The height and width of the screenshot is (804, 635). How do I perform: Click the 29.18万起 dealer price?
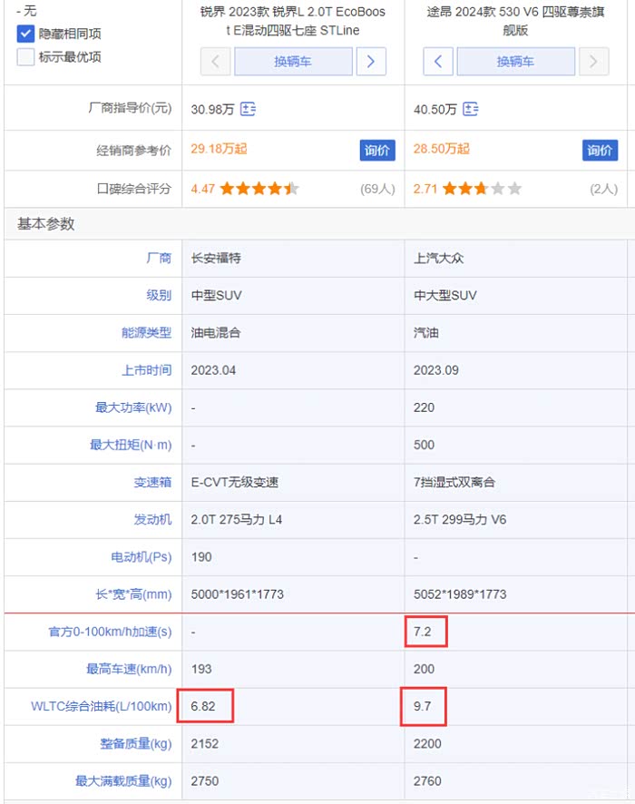(219, 149)
